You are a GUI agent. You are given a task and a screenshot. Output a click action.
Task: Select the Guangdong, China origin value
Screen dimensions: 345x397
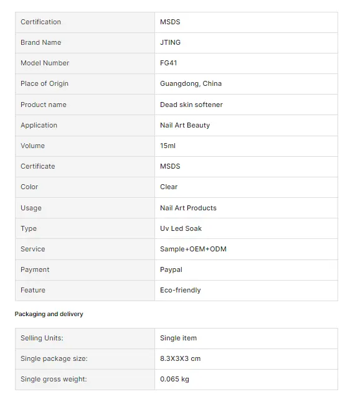(191, 83)
